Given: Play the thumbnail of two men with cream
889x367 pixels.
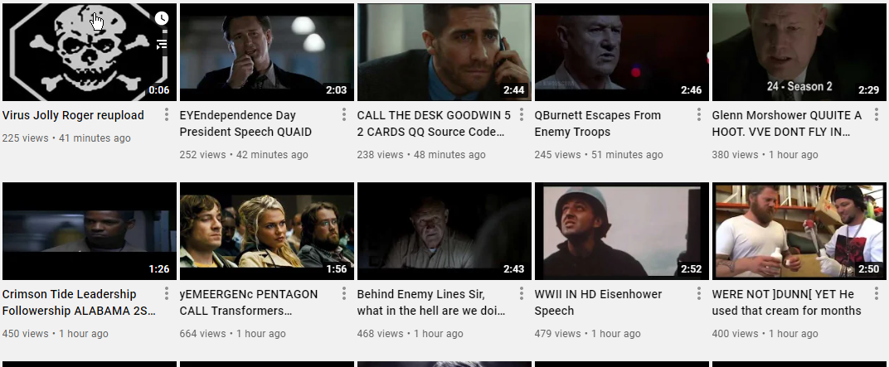Looking at the screenshot, I should [799, 231].
